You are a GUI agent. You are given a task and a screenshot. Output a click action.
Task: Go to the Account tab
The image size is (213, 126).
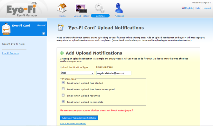pyautogui.click(x=119, y=16)
